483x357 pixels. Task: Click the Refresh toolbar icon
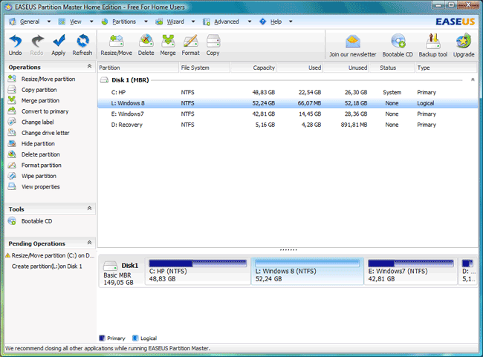[x=82, y=44]
